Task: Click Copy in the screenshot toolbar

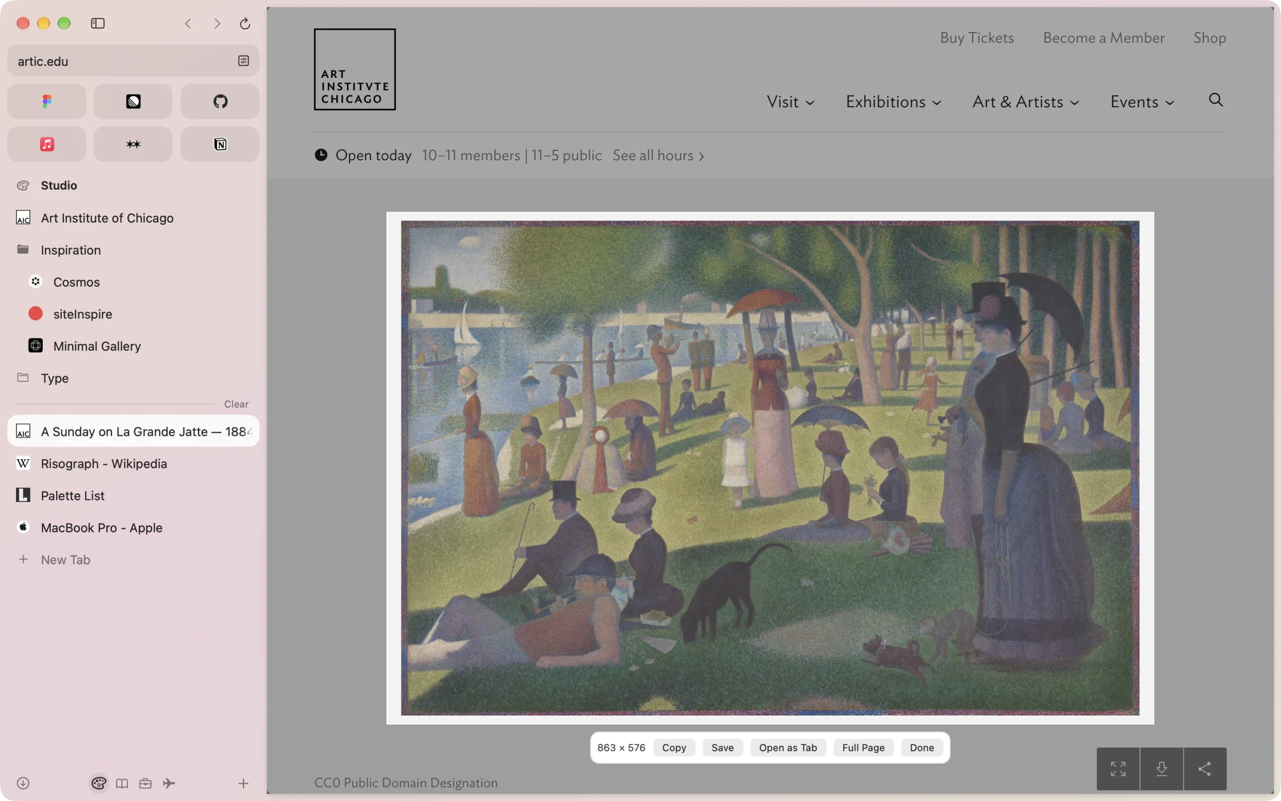Action: (674, 748)
